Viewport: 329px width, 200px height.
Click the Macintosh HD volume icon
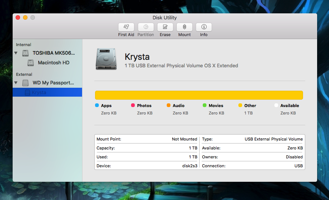tap(30, 63)
